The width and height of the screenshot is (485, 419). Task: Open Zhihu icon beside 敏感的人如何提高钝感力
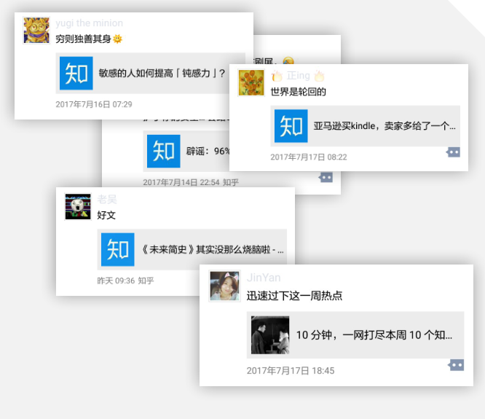coord(76,74)
